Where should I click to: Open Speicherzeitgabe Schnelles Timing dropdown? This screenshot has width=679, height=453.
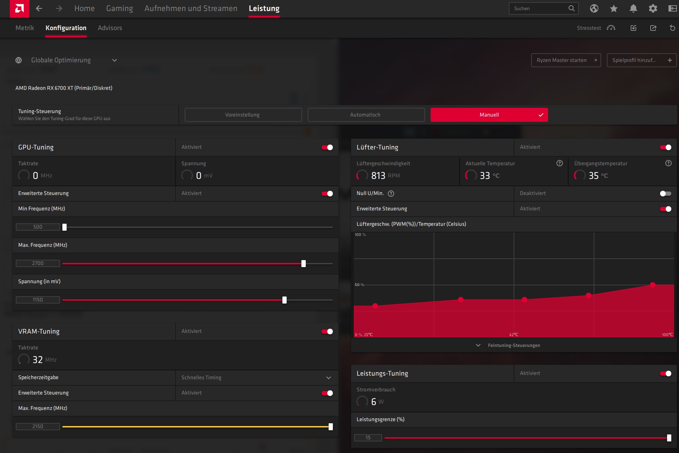(328, 378)
